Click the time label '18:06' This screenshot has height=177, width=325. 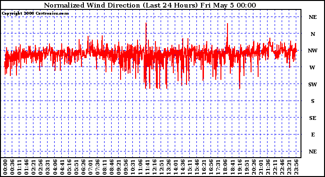(x=225, y=167)
